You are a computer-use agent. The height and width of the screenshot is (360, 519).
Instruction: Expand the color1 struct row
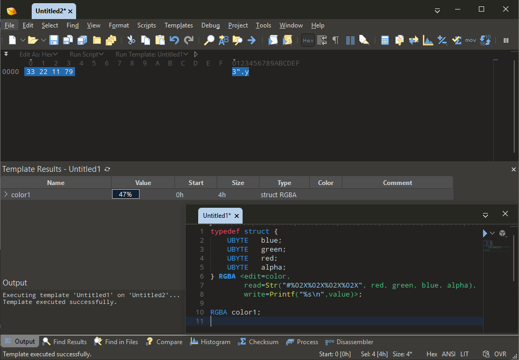click(x=6, y=195)
